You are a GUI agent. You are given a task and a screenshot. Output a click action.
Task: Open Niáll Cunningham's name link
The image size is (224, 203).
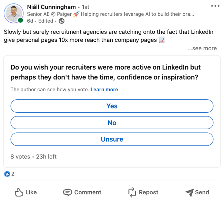click(x=51, y=7)
